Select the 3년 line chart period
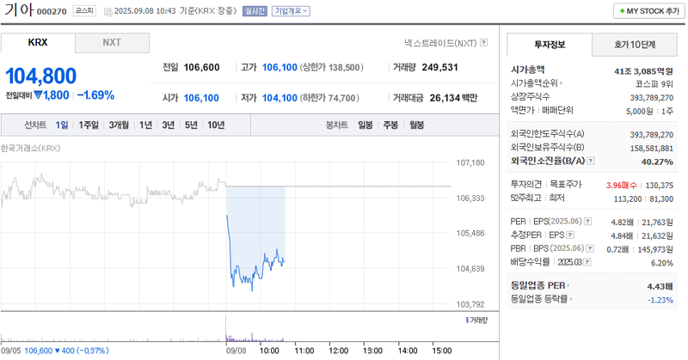This screenshot has width=688, height=360. [x=169, y=125]
